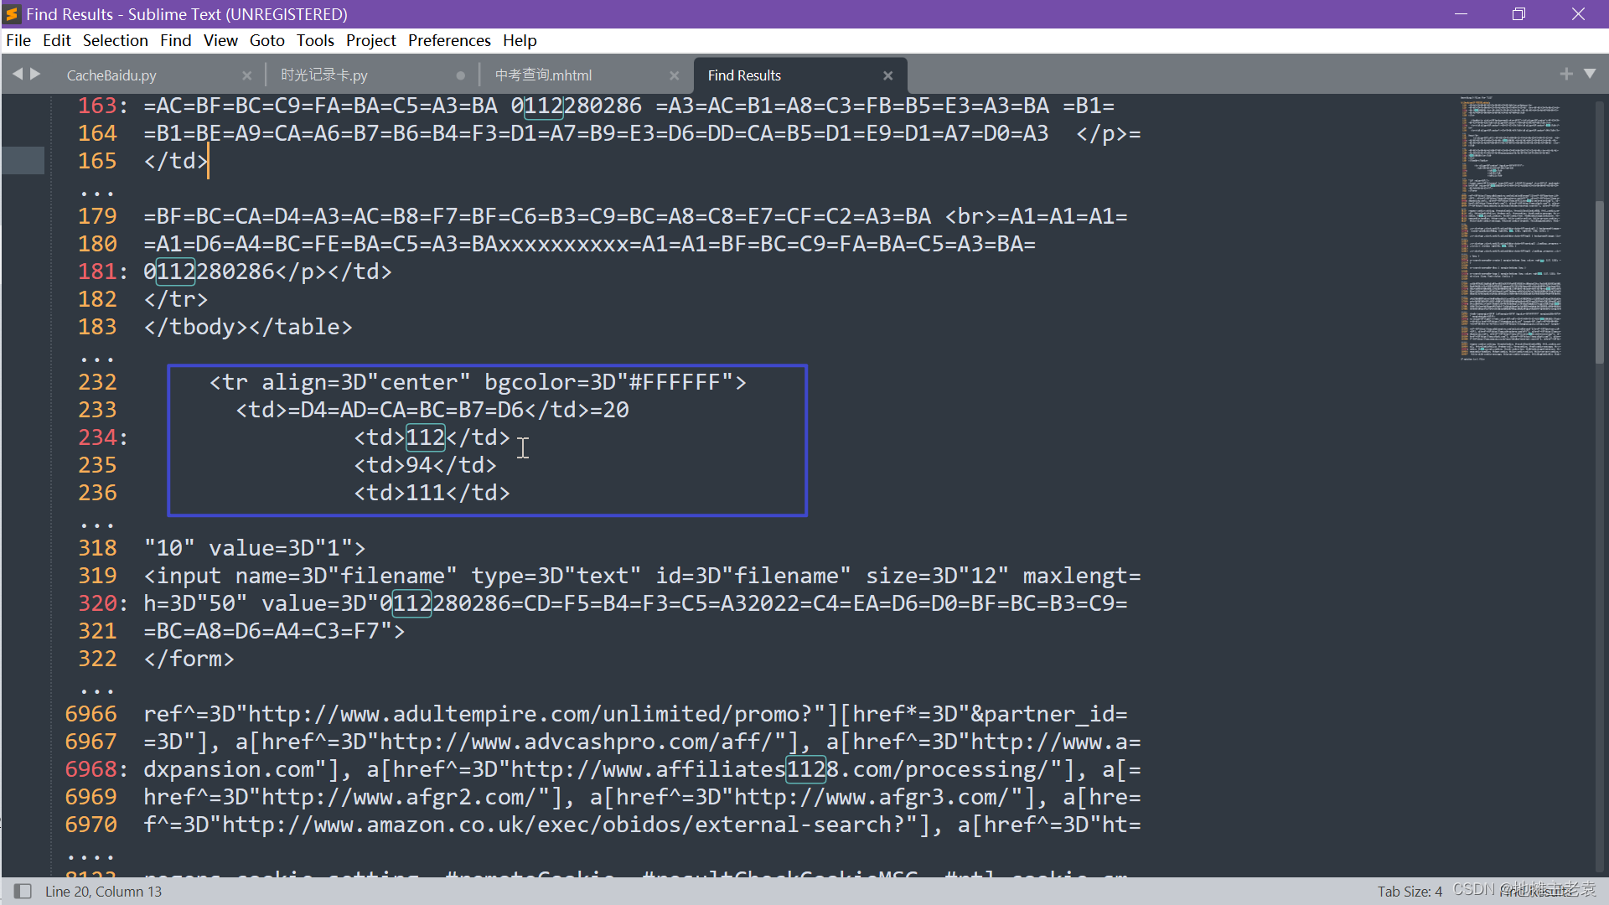The image size is (1609, 905).
Task: Click the Find Results close icon
Action: pyautogui.click(x=888, y=75)
